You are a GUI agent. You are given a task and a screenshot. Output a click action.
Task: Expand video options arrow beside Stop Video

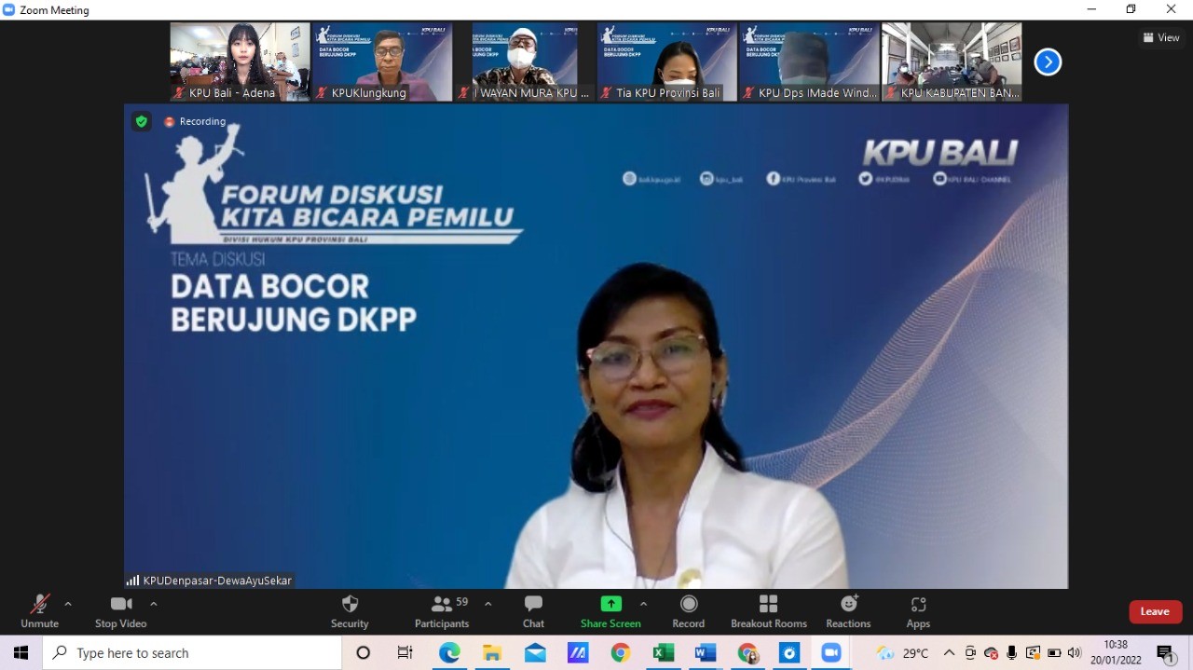154,604
